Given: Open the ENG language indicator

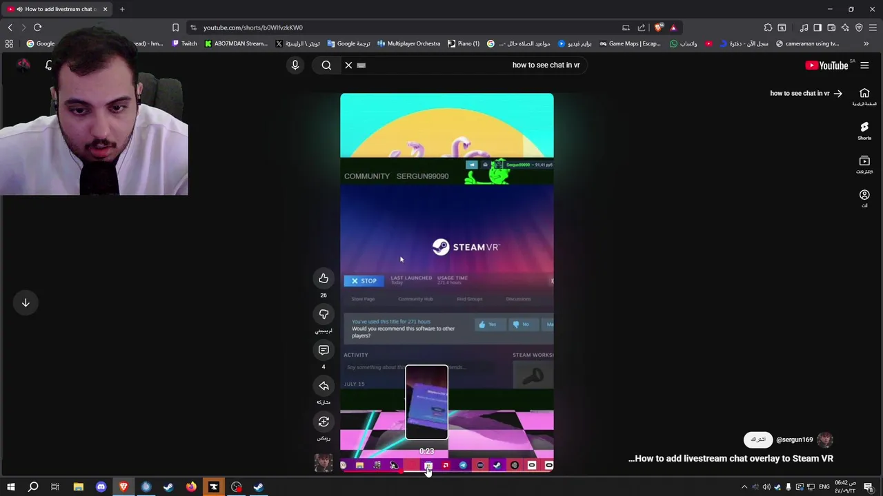Looking at the screenshot, I should pos(824,487).
